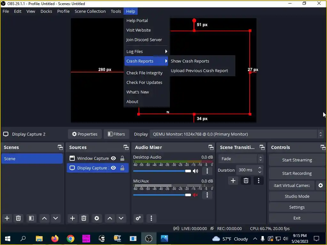Open transition properties three-dot menu
Screen dimensions: 327x245
point(259,181)
